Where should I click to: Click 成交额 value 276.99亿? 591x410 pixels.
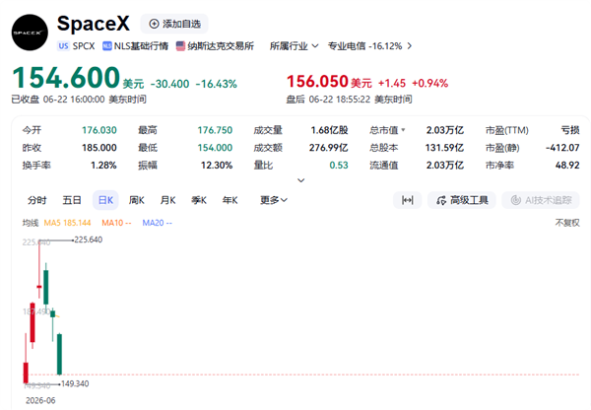(329, 148)
